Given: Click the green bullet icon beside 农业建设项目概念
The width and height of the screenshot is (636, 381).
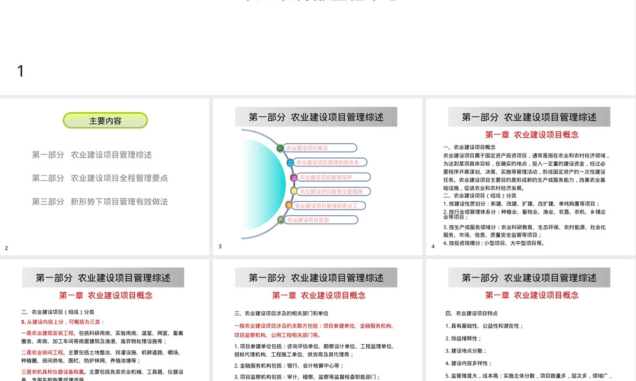Looking at the screenshot, I should click(x=280, y=148).
